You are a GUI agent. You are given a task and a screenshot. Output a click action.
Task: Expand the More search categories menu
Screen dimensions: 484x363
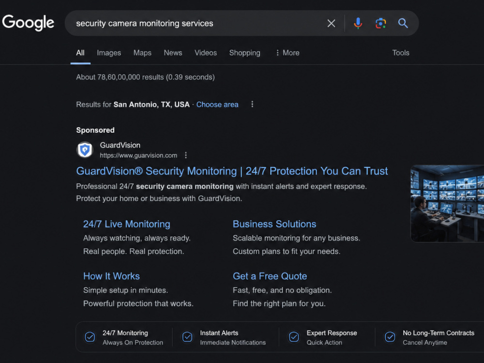click(287, 53)
